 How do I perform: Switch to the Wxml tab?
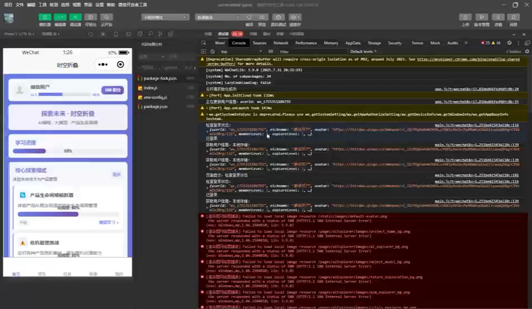[x=220, y=43]
